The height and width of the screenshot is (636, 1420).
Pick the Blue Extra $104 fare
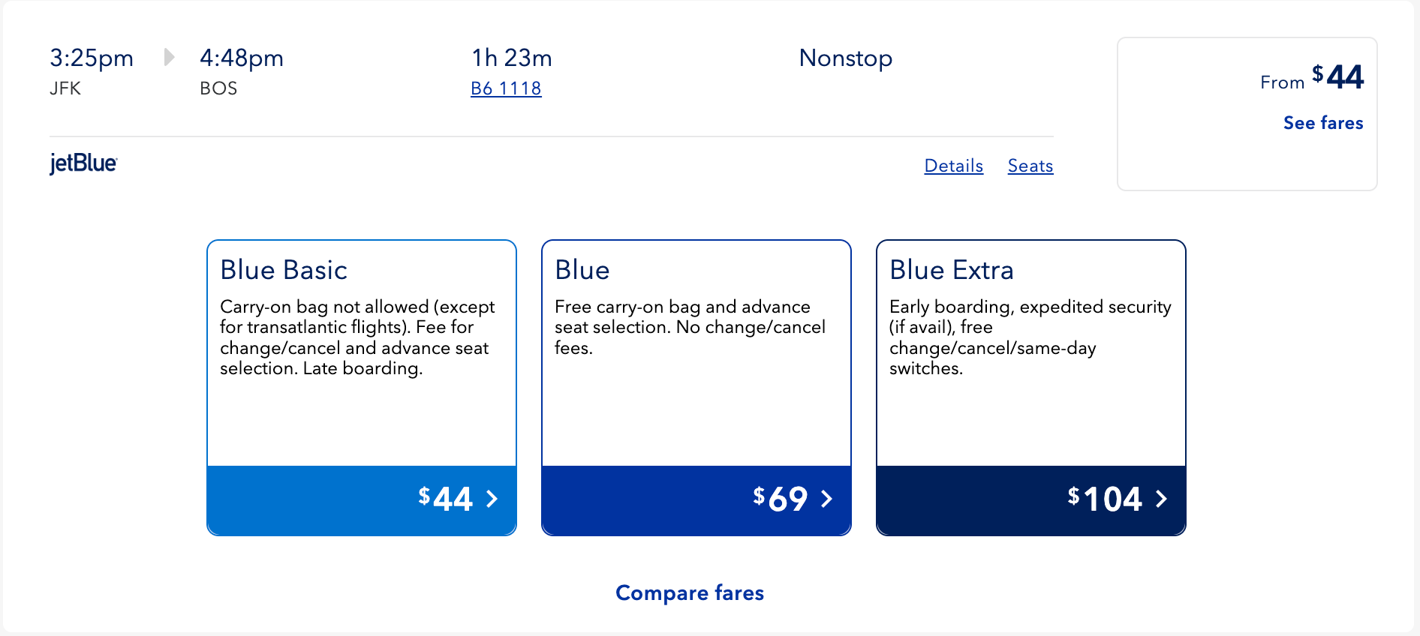pyautogui.click(x=1031, y=500)
